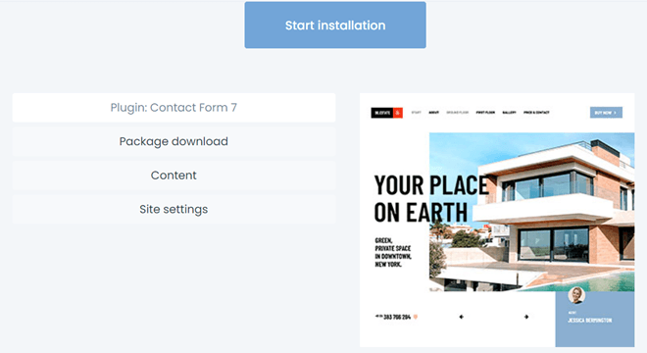Click the Start installation button

(x=335, y=25)
